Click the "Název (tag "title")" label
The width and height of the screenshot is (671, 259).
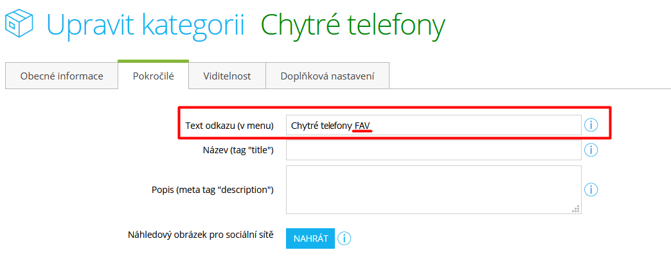click(238, 150)
